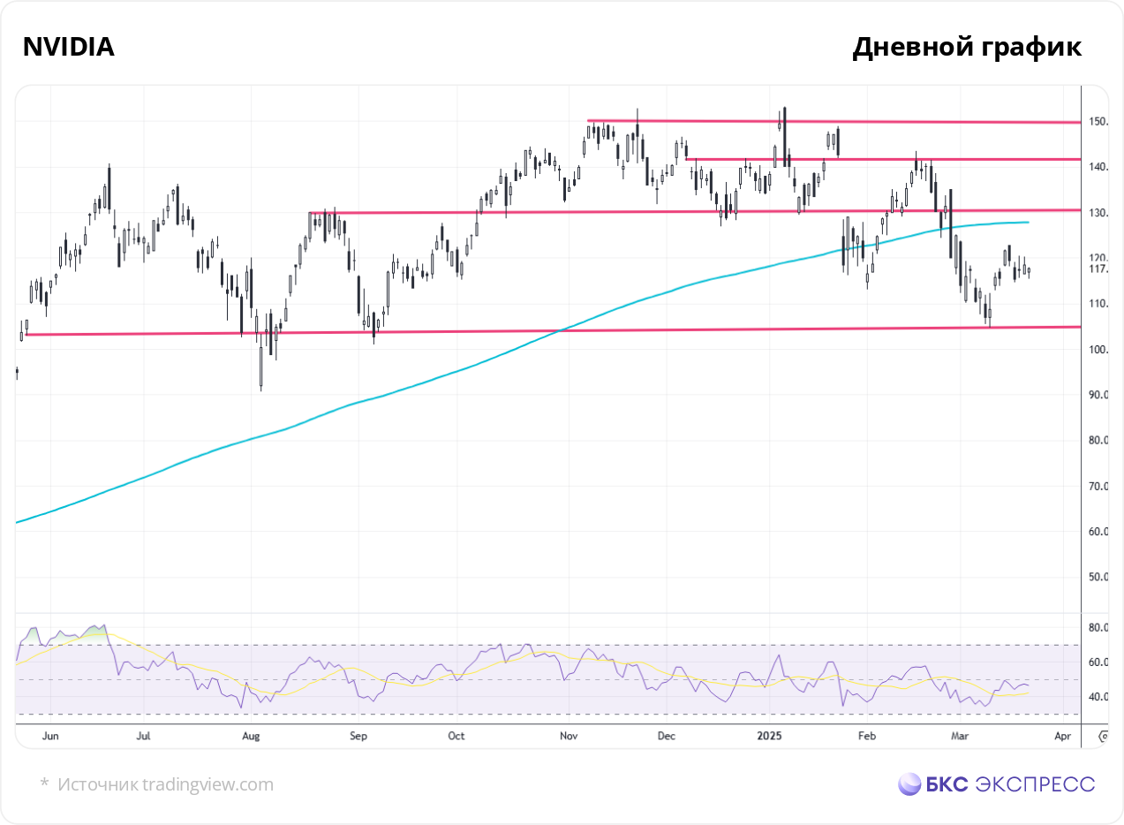
Task: Click the NVIDIA chart title
Action: click(69, 48)
